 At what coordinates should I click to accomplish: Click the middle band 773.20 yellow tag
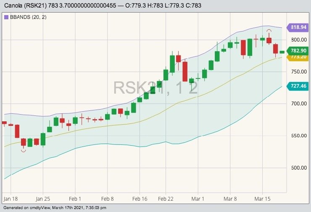coord(298,58)
